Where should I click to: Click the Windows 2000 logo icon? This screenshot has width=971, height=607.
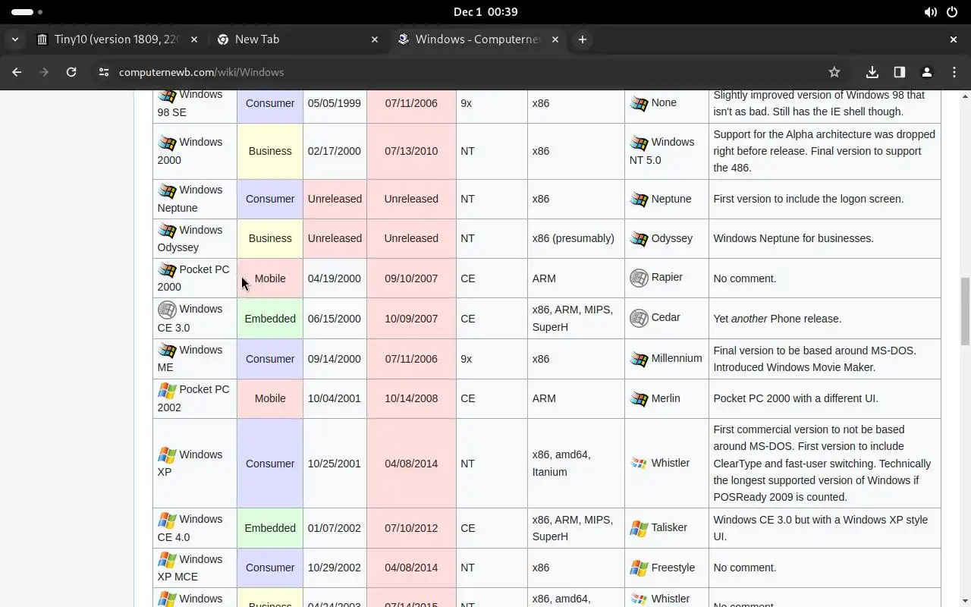[x=167, y=143]
